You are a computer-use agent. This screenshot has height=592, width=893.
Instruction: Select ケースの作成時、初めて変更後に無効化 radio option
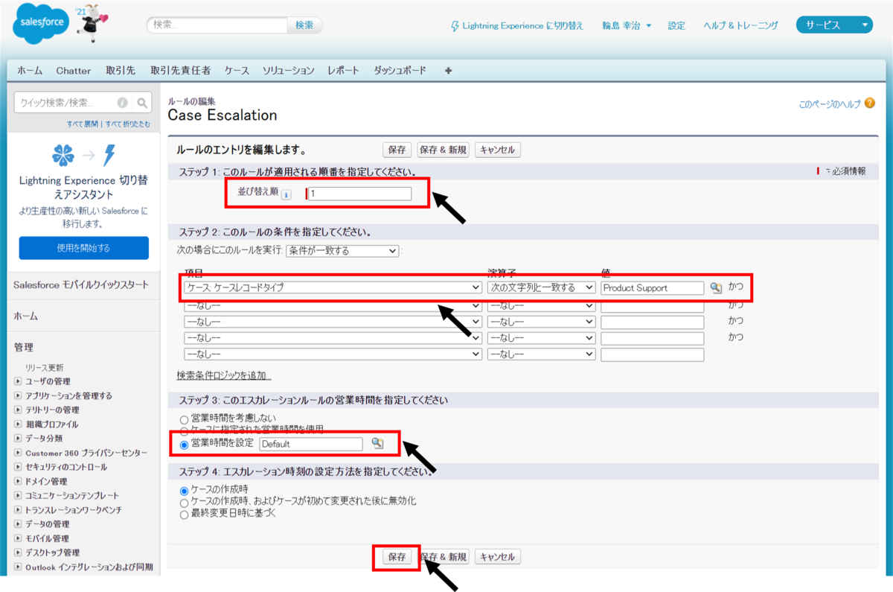(x=184, y=502)
